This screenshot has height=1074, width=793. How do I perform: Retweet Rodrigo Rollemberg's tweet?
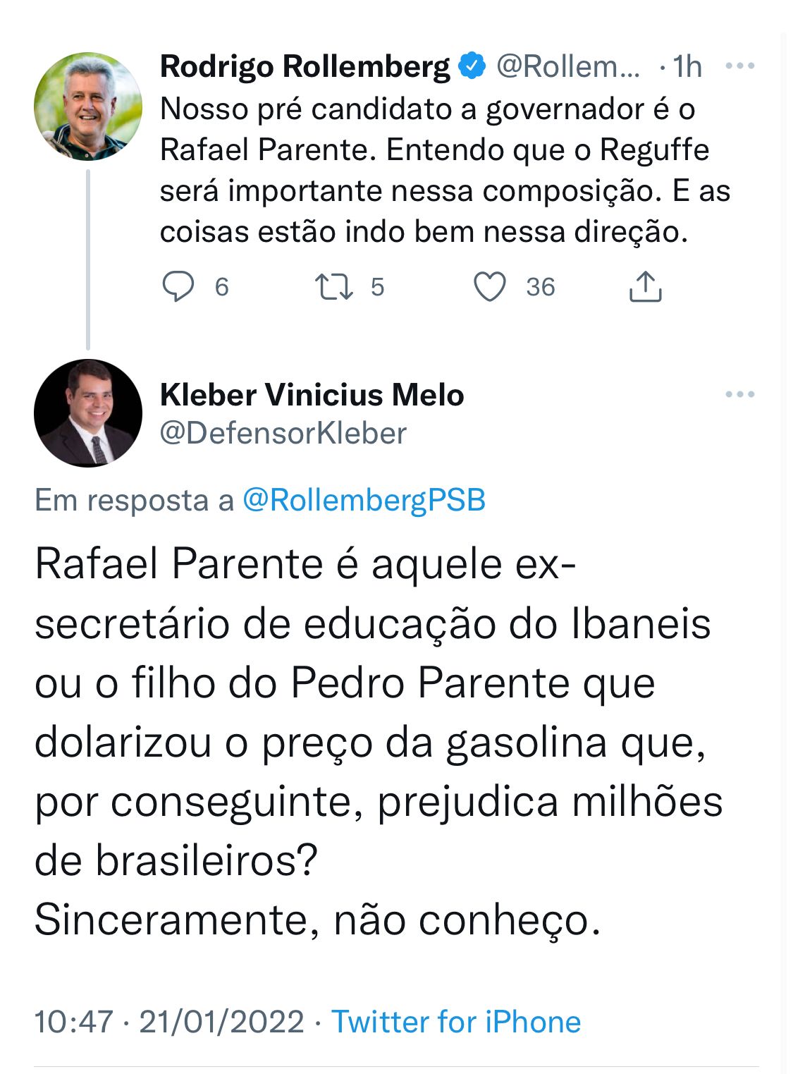coord(334,287)
